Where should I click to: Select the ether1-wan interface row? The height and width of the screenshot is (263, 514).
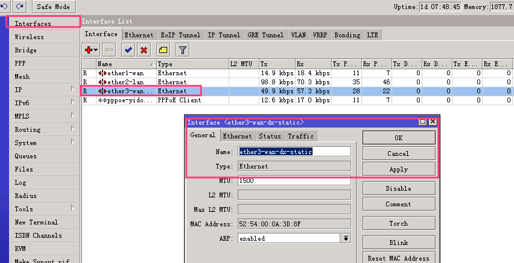297,73
